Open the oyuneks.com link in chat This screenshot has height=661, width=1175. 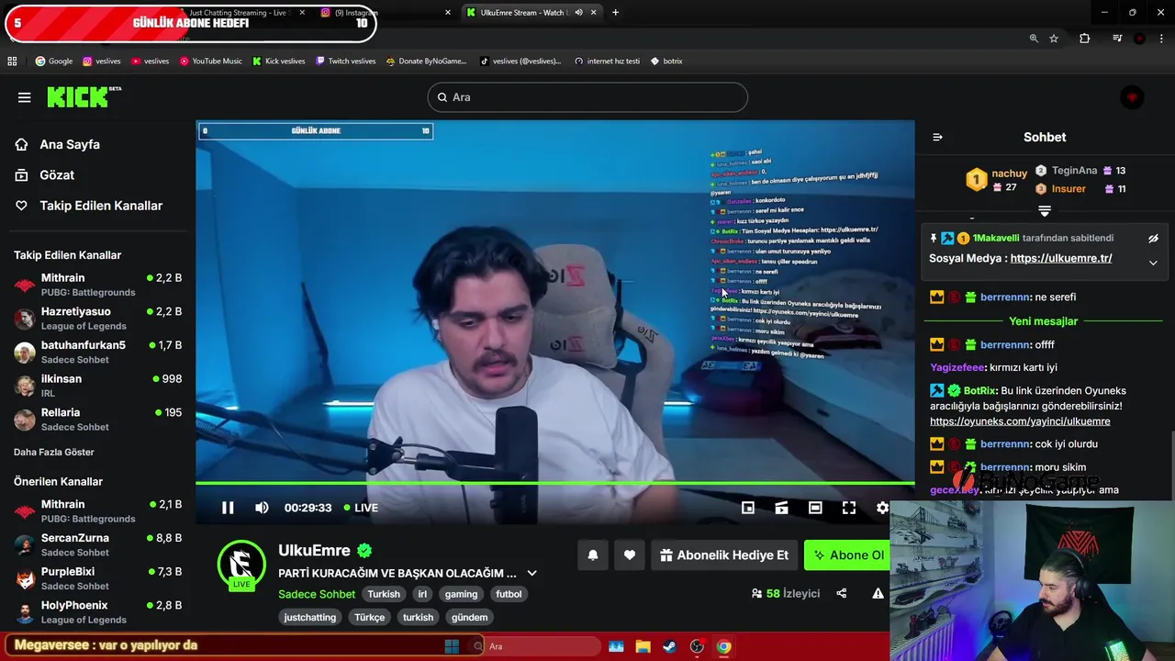coord(1020,421)
